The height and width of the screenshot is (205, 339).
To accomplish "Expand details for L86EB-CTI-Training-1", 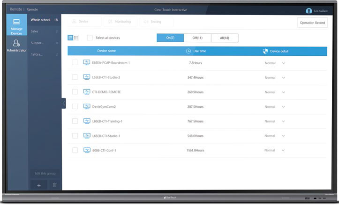I will tap(283, 121).
